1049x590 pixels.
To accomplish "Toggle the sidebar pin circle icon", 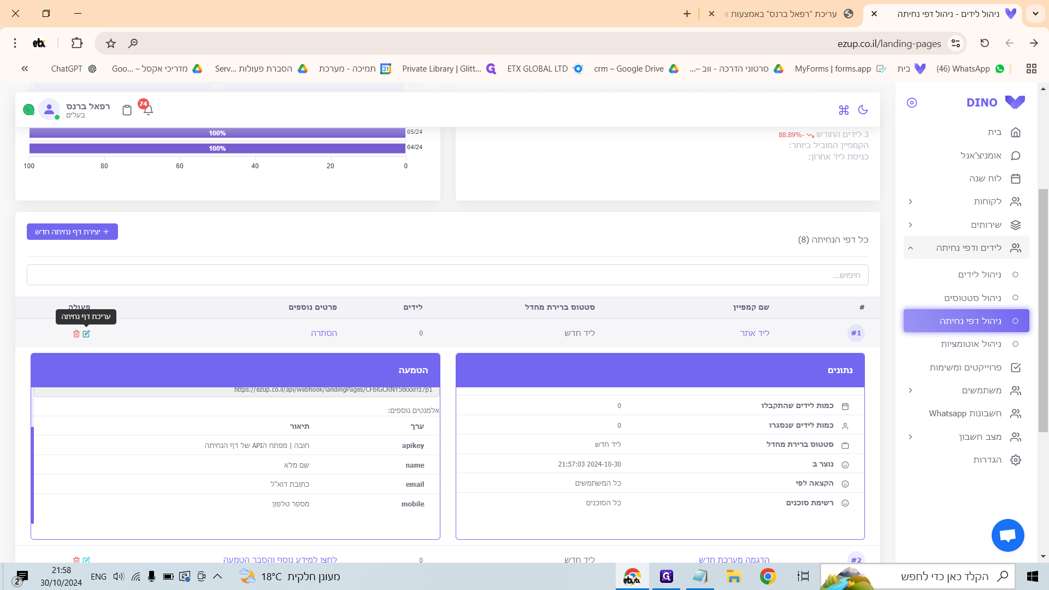I will pos(912,103).
